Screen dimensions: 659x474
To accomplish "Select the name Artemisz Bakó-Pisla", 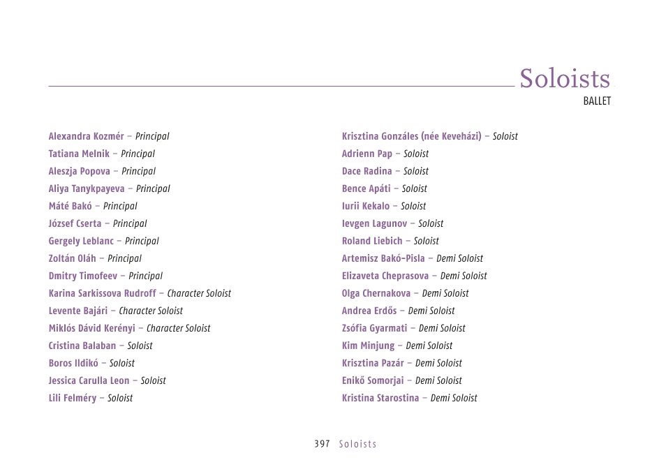I will coord(383,258).
